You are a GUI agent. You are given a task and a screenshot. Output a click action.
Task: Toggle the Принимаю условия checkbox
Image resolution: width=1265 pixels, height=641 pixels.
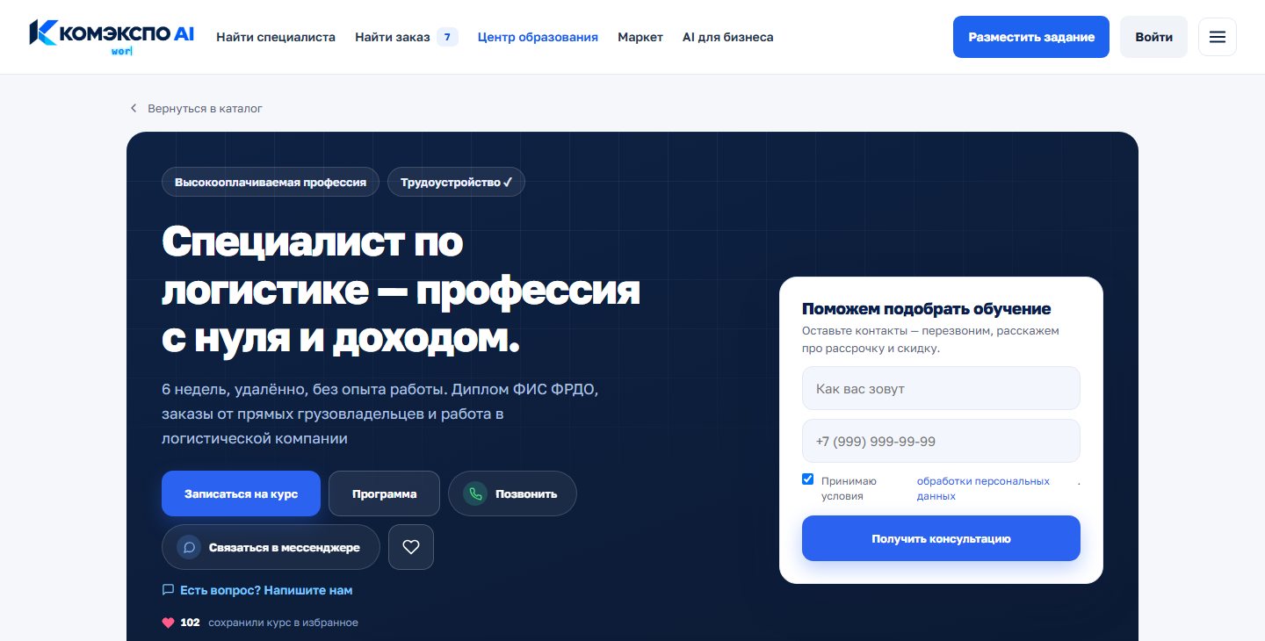pos(808,479)
